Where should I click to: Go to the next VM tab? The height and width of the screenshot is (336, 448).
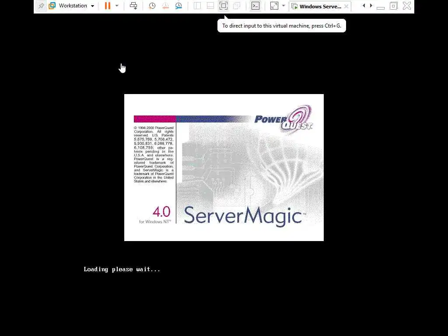point(371,6)
